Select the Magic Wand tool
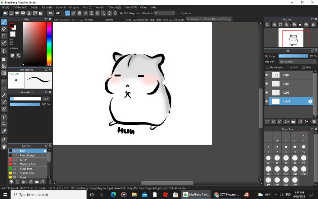This screenshot has width=318, height=199. pos(4,95)
